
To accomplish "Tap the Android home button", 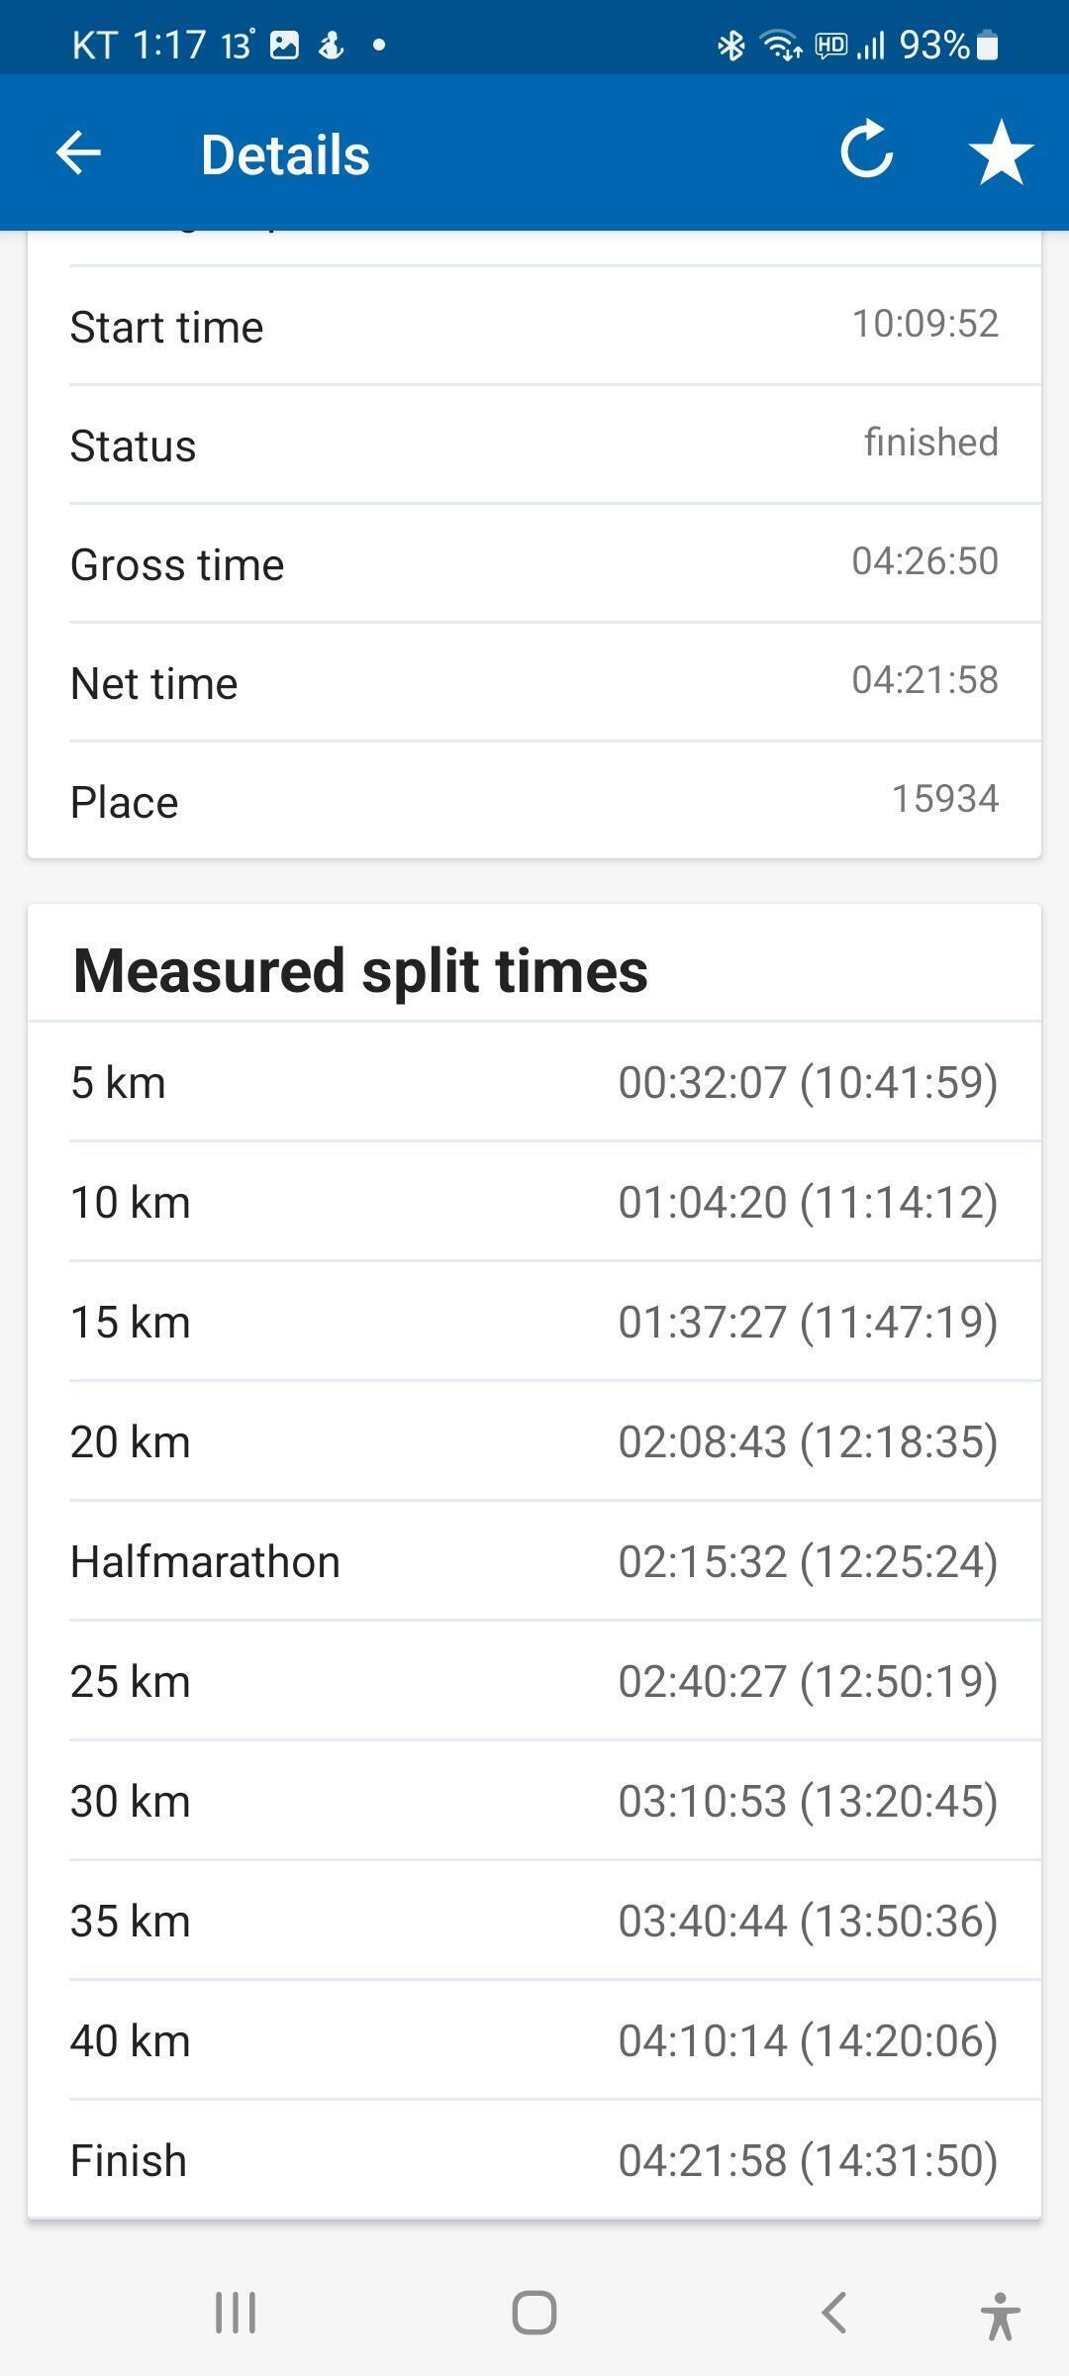I will (x=534, y=2313).
